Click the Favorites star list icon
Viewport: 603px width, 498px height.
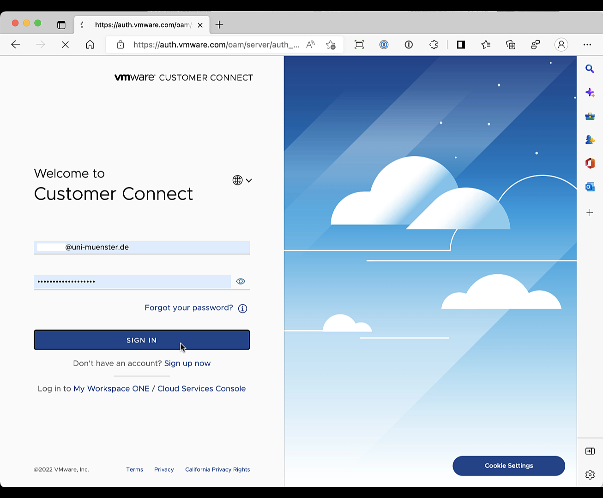tap(485, 45)
